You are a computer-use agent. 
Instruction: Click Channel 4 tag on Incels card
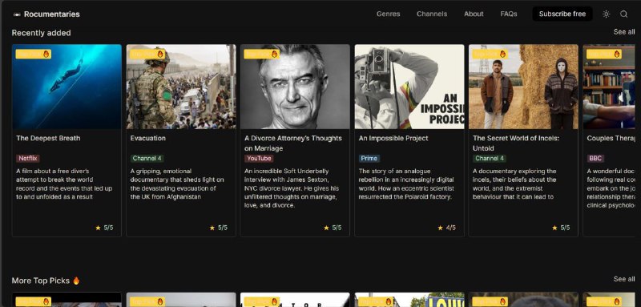click(490, 158)
